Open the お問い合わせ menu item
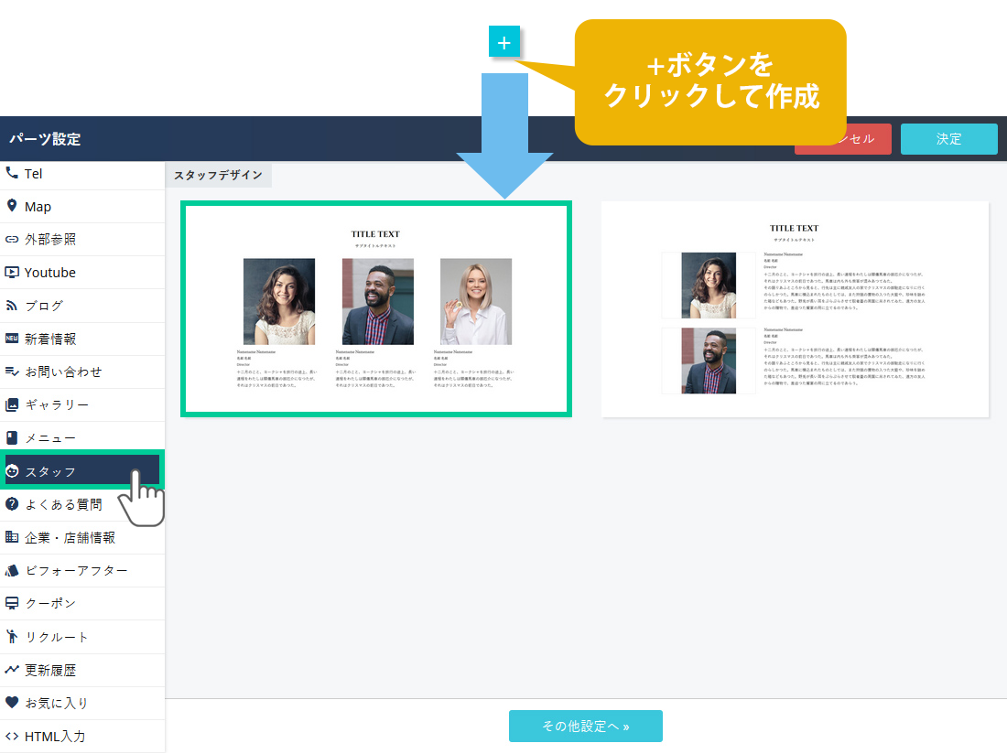Screen dimensions: 1007x754 click(63, 372)
